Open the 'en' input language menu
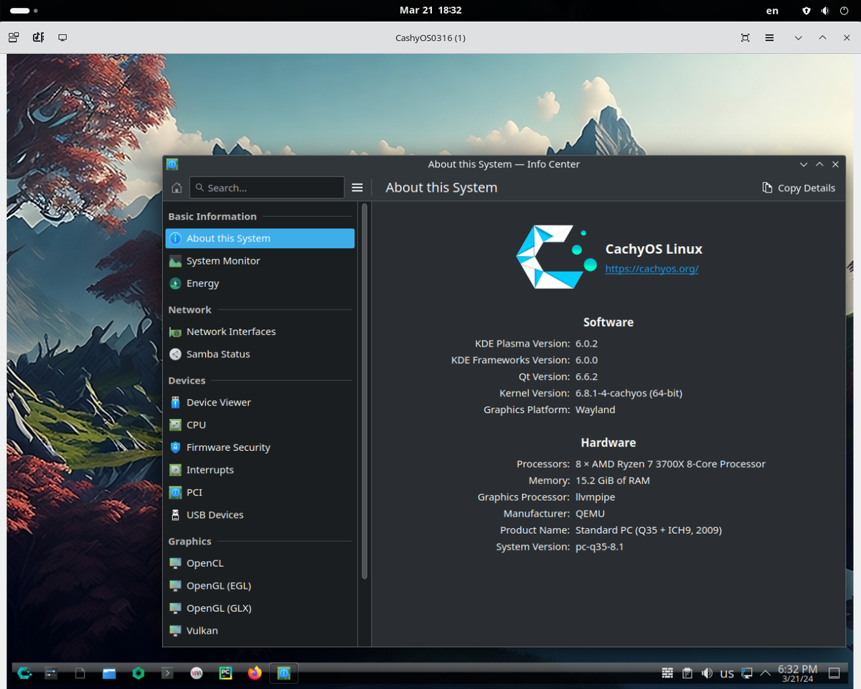861x689 pixels. 772,11
